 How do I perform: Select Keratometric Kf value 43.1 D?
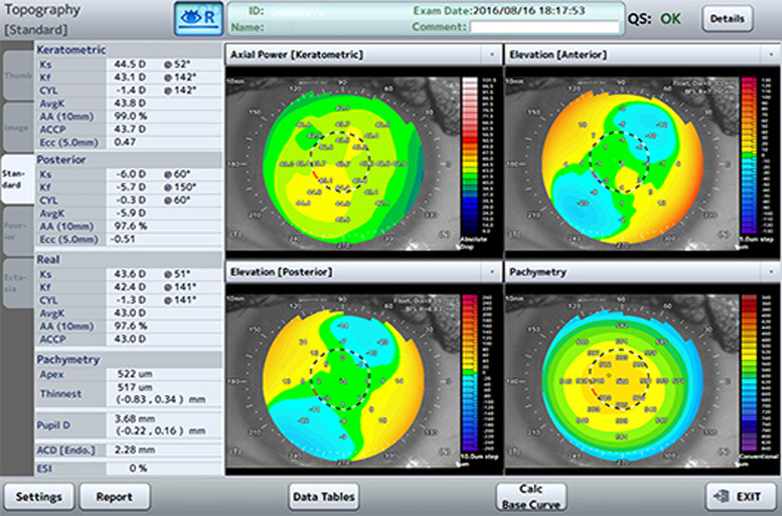[x=130, y=77]
